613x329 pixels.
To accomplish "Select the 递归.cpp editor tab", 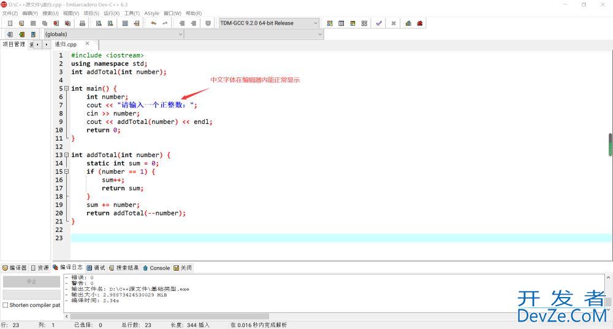I will coord(66,44).
